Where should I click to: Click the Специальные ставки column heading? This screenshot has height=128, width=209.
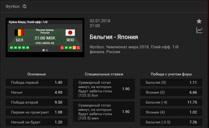104,74
